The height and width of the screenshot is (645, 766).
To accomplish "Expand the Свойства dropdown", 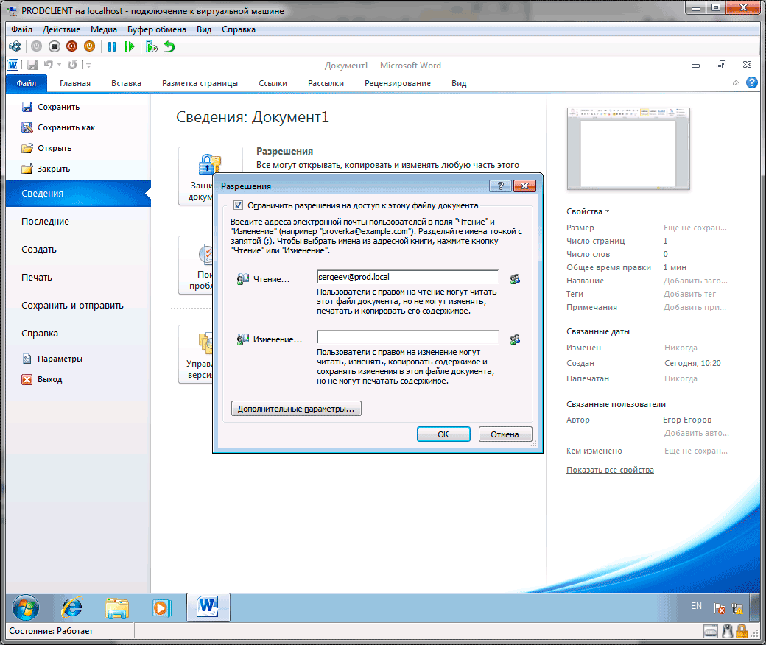I will click(x=588, y=211).
